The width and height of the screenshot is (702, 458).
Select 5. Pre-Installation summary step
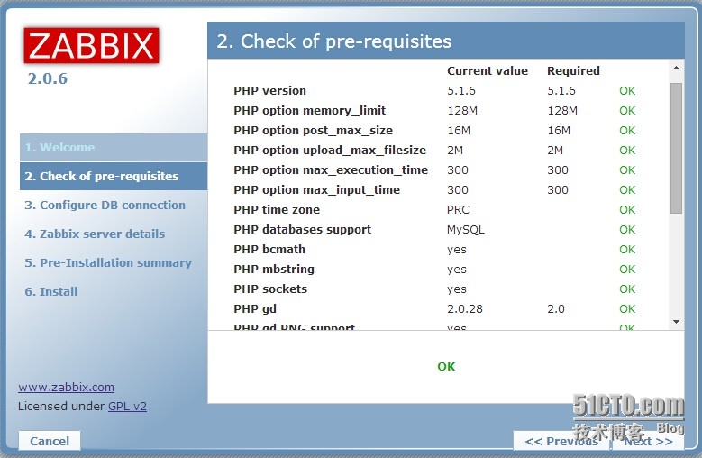[x=108, y=262]
